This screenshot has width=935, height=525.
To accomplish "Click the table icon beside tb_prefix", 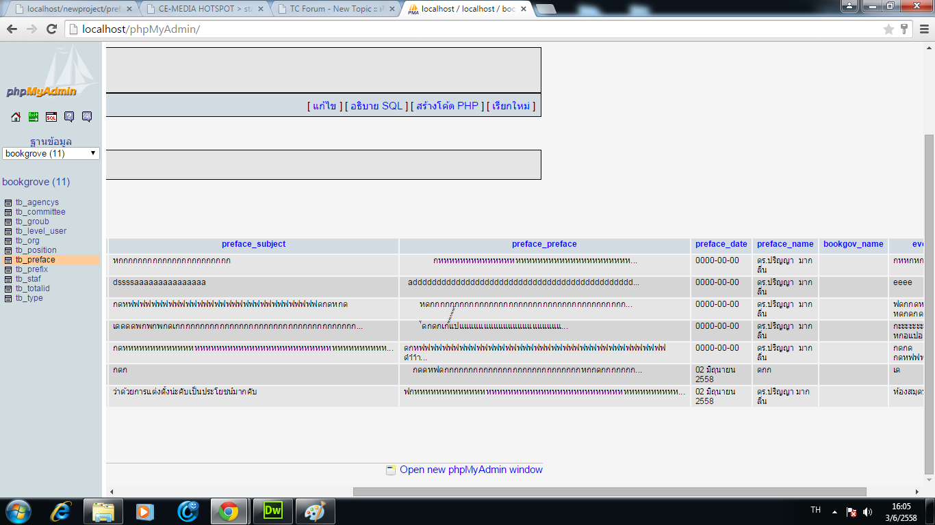I will [x=8, y=270].
